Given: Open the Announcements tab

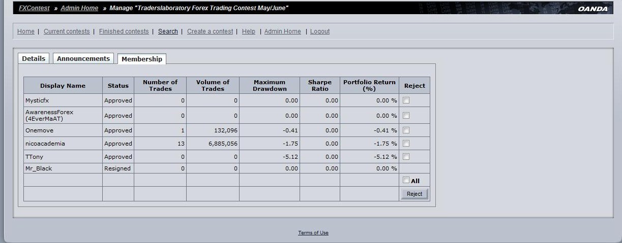Looking at the screenshot, I should click(x=83, y=58).
